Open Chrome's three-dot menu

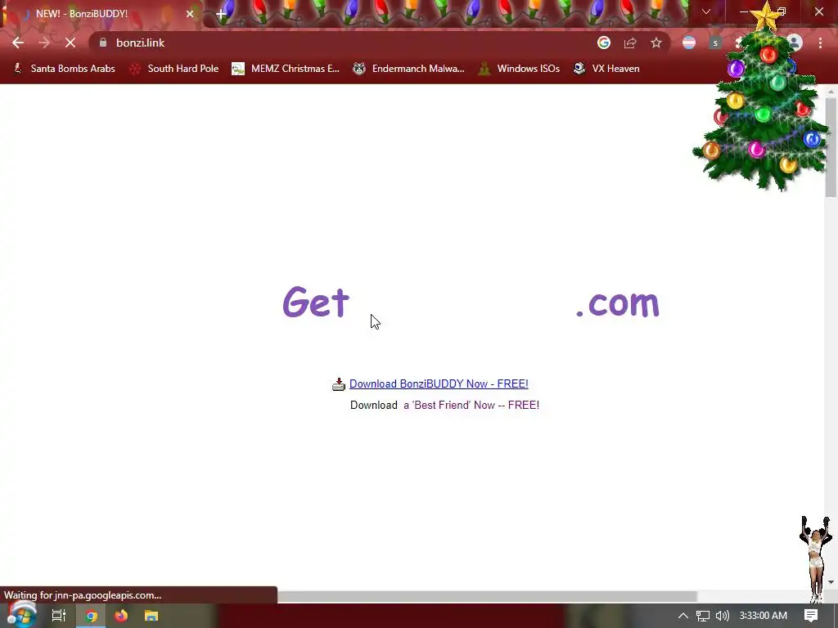click(820, 43)
